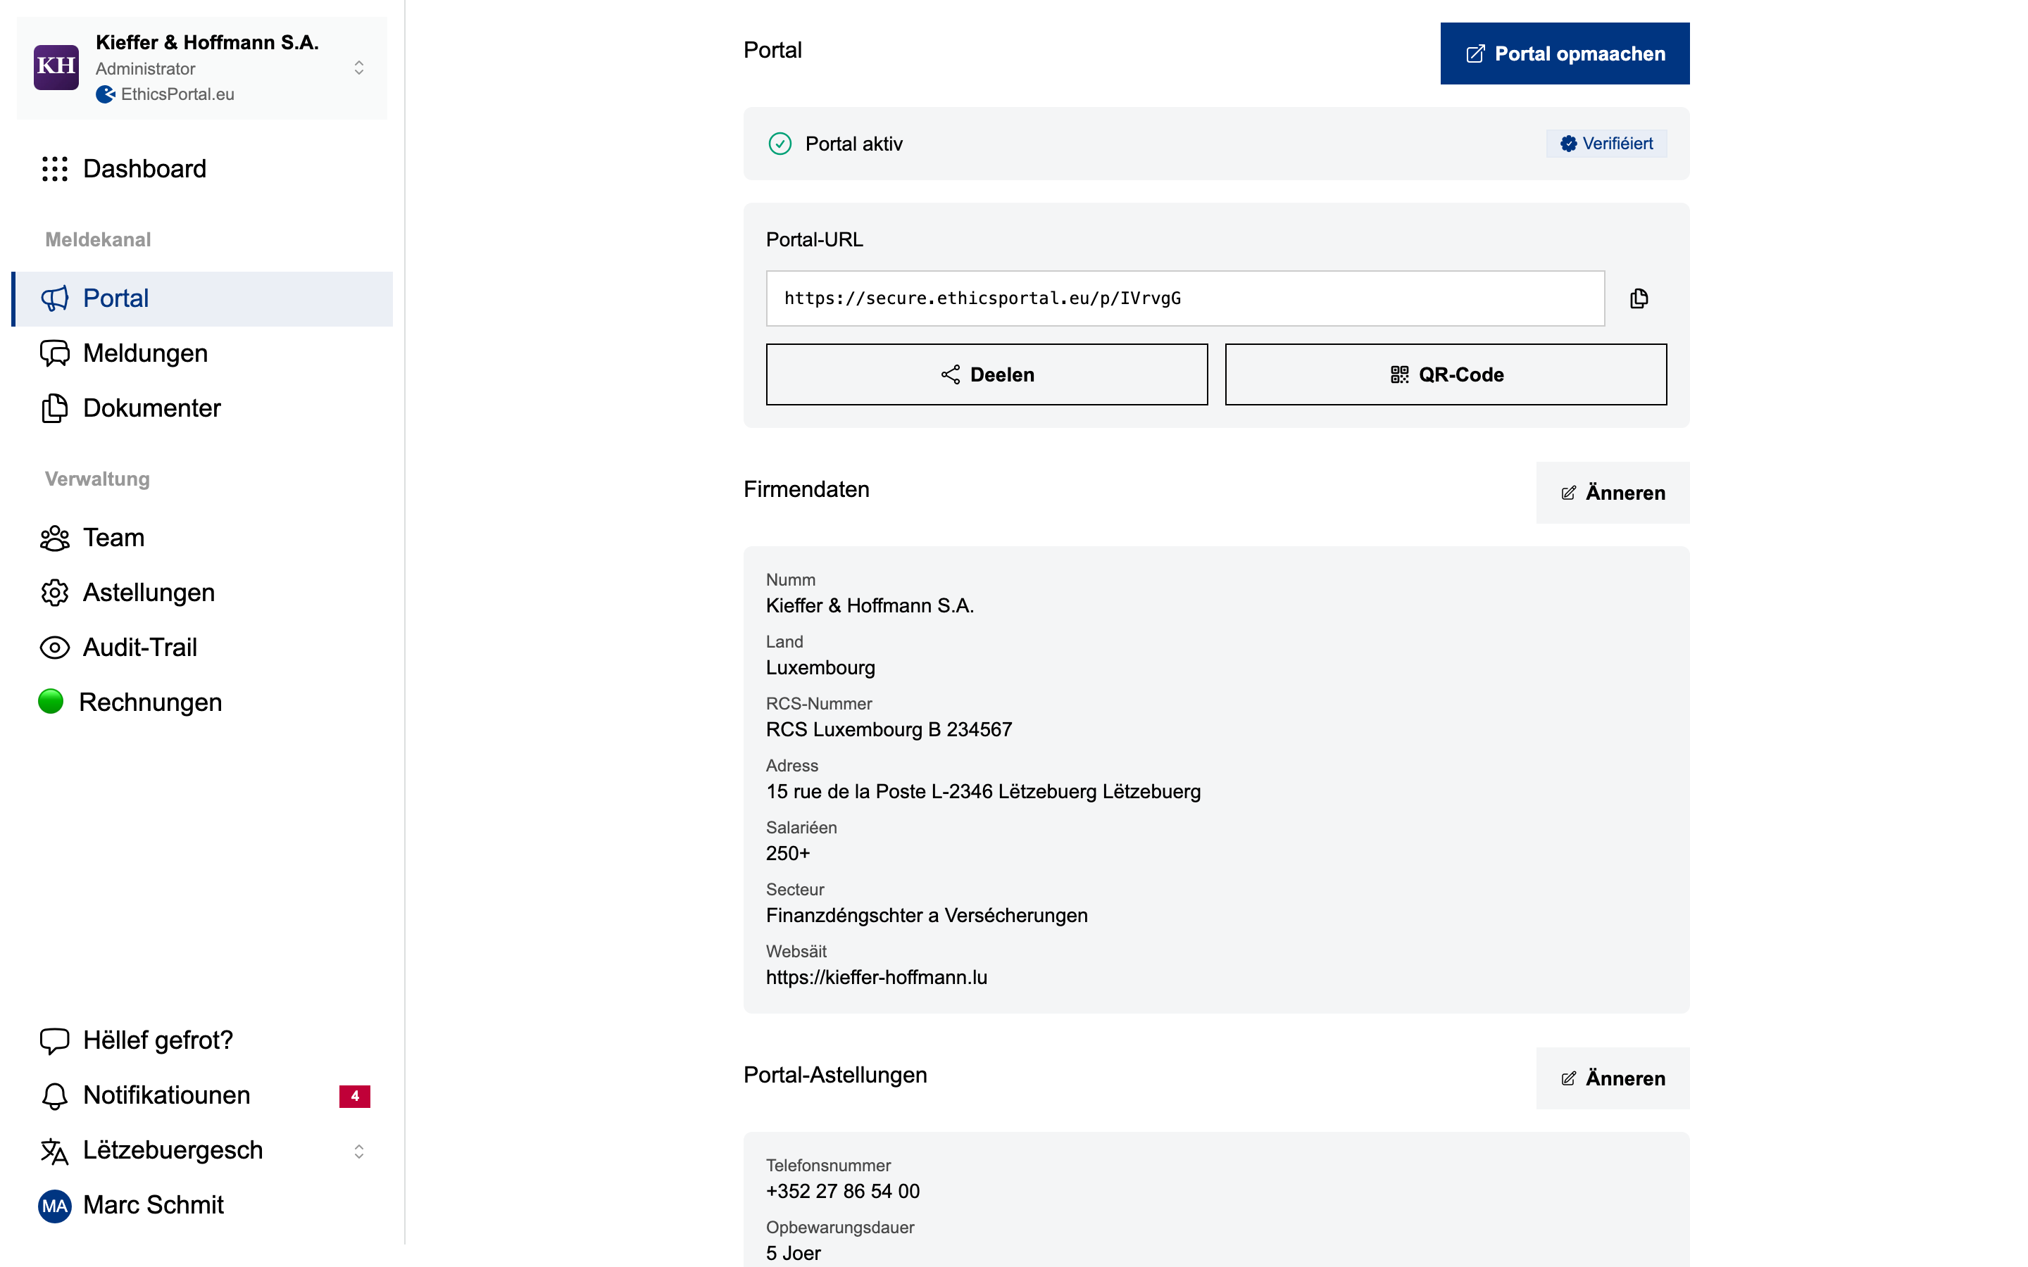
Task: Click the phone number +352 27 86 54 00
Action: tap(843, 1192)
